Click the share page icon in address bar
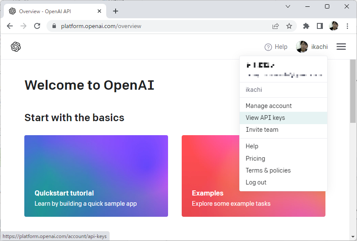357x241 pixels. click(276, 26)
